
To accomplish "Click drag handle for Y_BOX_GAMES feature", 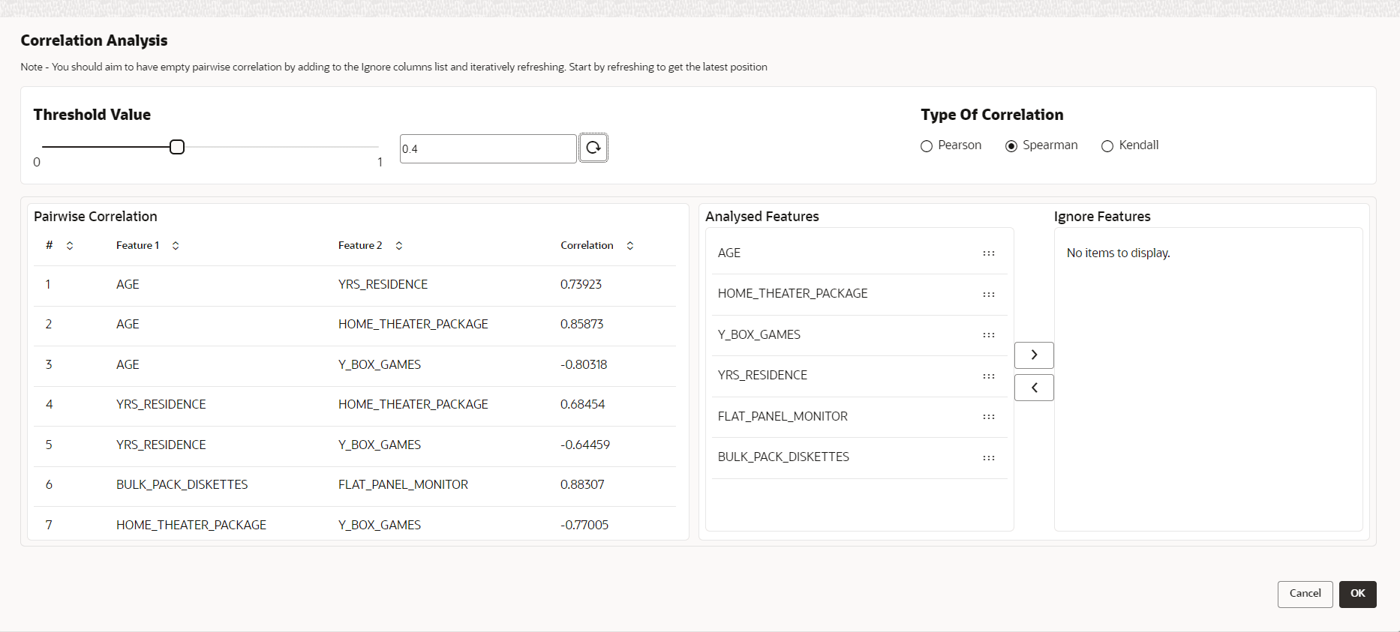I will [988, 335].
